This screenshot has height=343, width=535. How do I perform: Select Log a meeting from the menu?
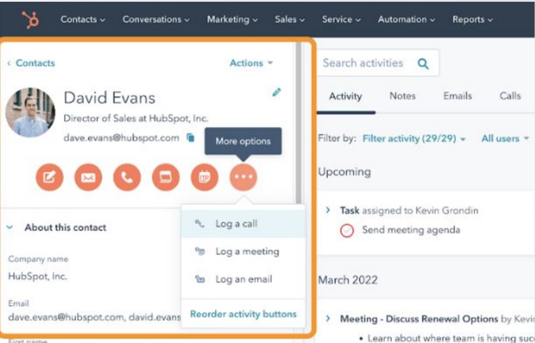pos(243,251)
